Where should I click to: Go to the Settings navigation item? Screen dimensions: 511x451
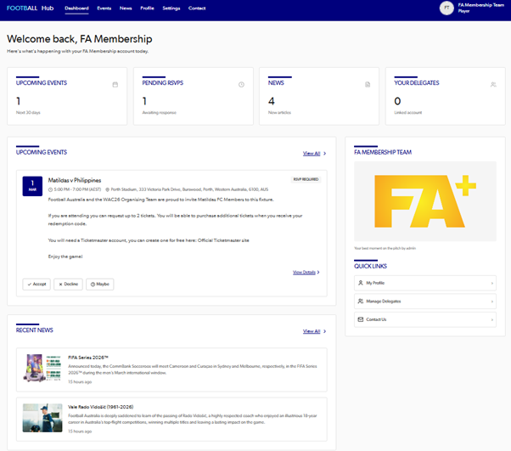(171, 8)
